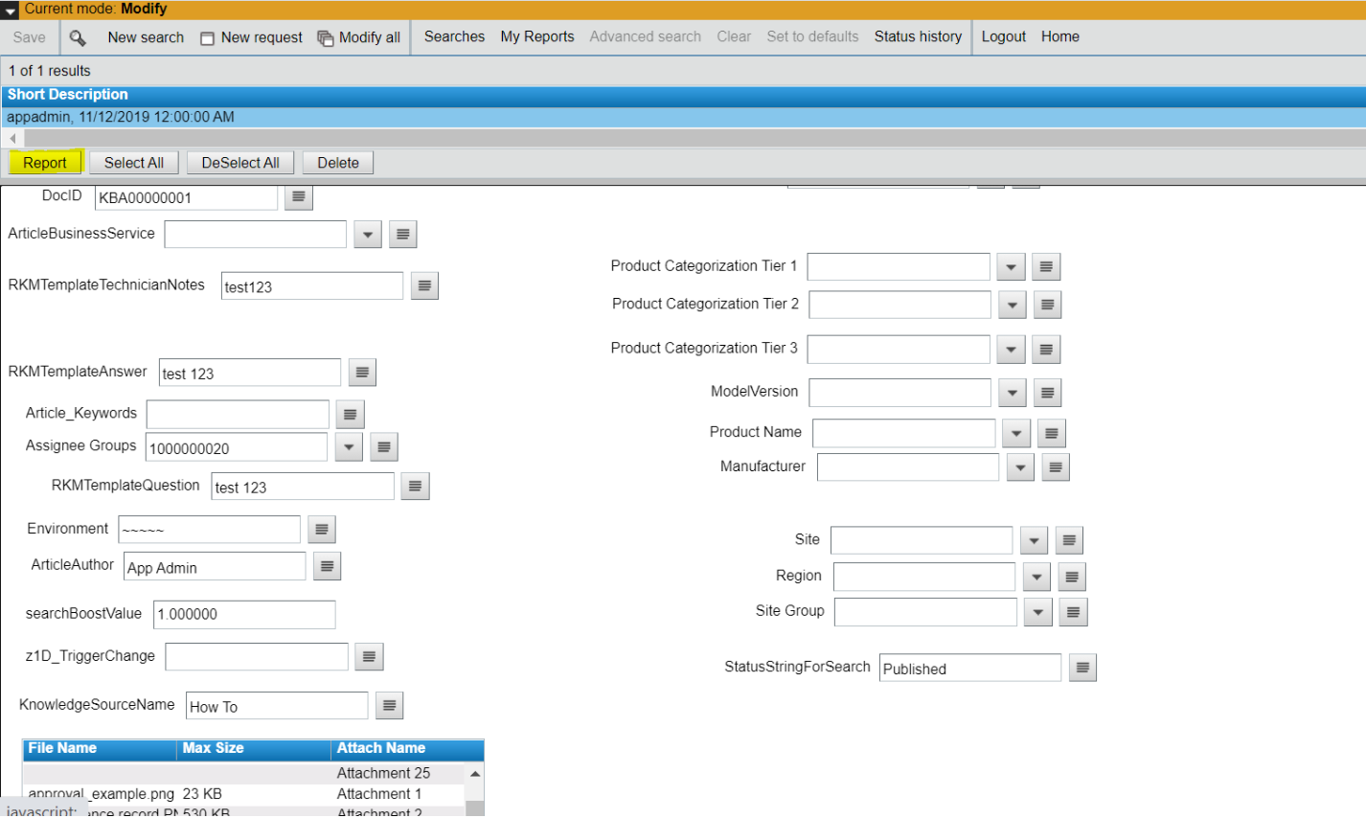This screenshot has width=1366, height=818.
Task: Open the ArticleAuthor editor icon
Action: point(327,566)
